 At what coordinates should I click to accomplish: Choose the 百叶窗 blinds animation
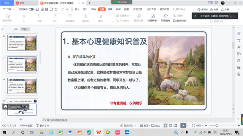point(85,18)
